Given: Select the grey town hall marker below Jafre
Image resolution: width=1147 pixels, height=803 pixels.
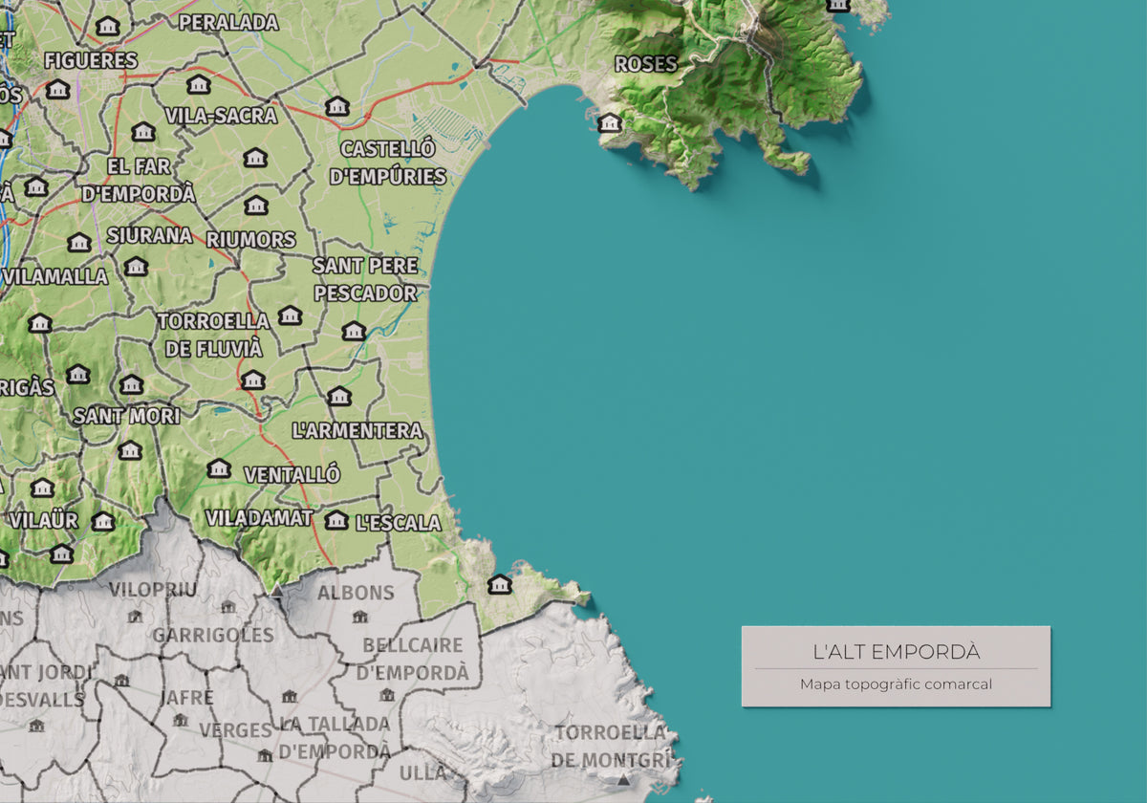Looking at the screenshot, I should (179, 720).
